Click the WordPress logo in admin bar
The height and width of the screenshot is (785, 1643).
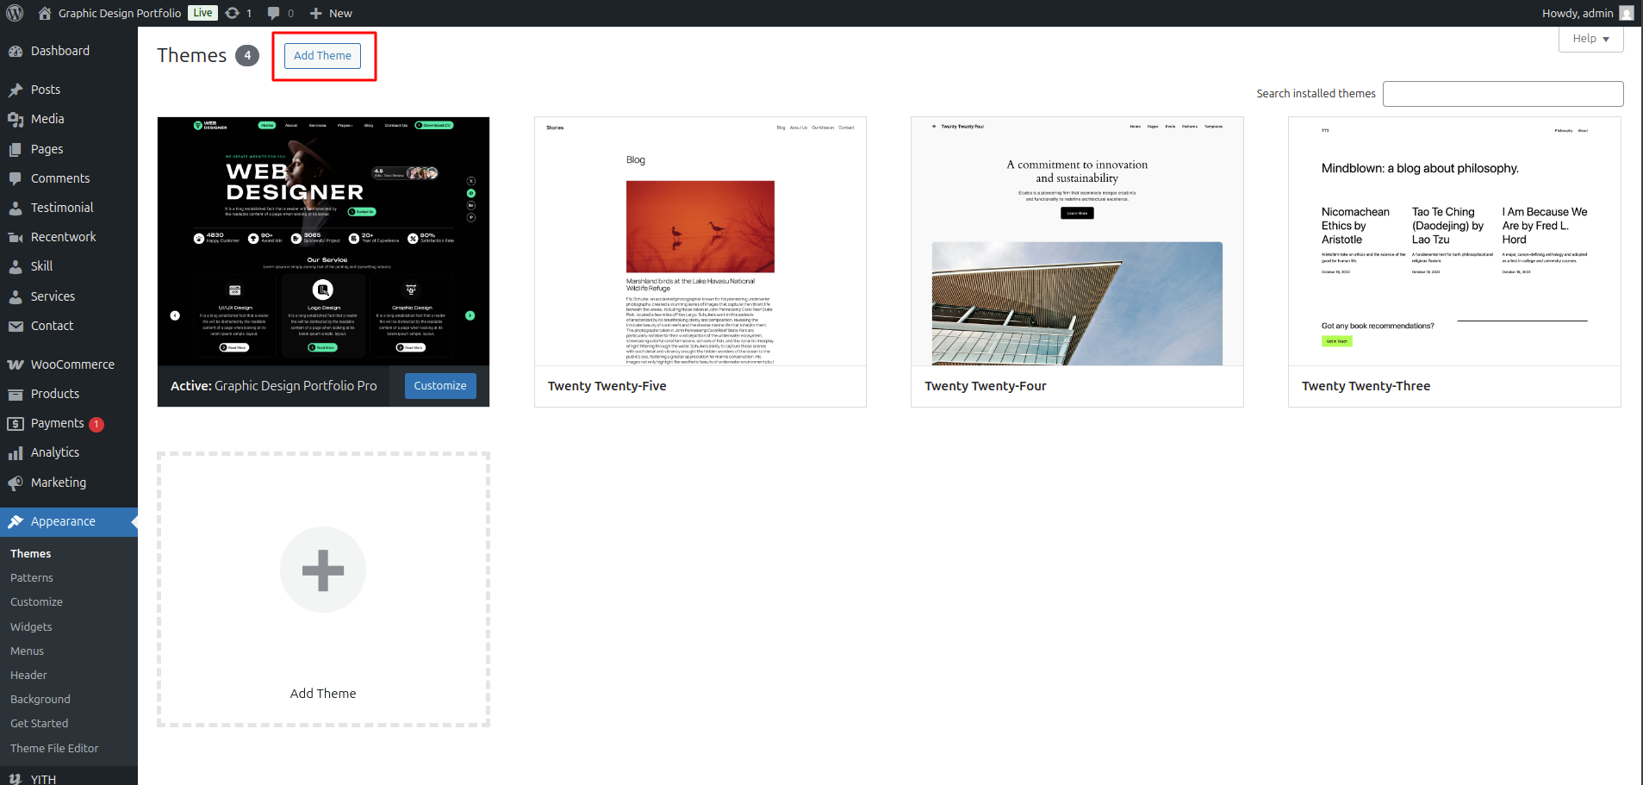tap(14, 13)
